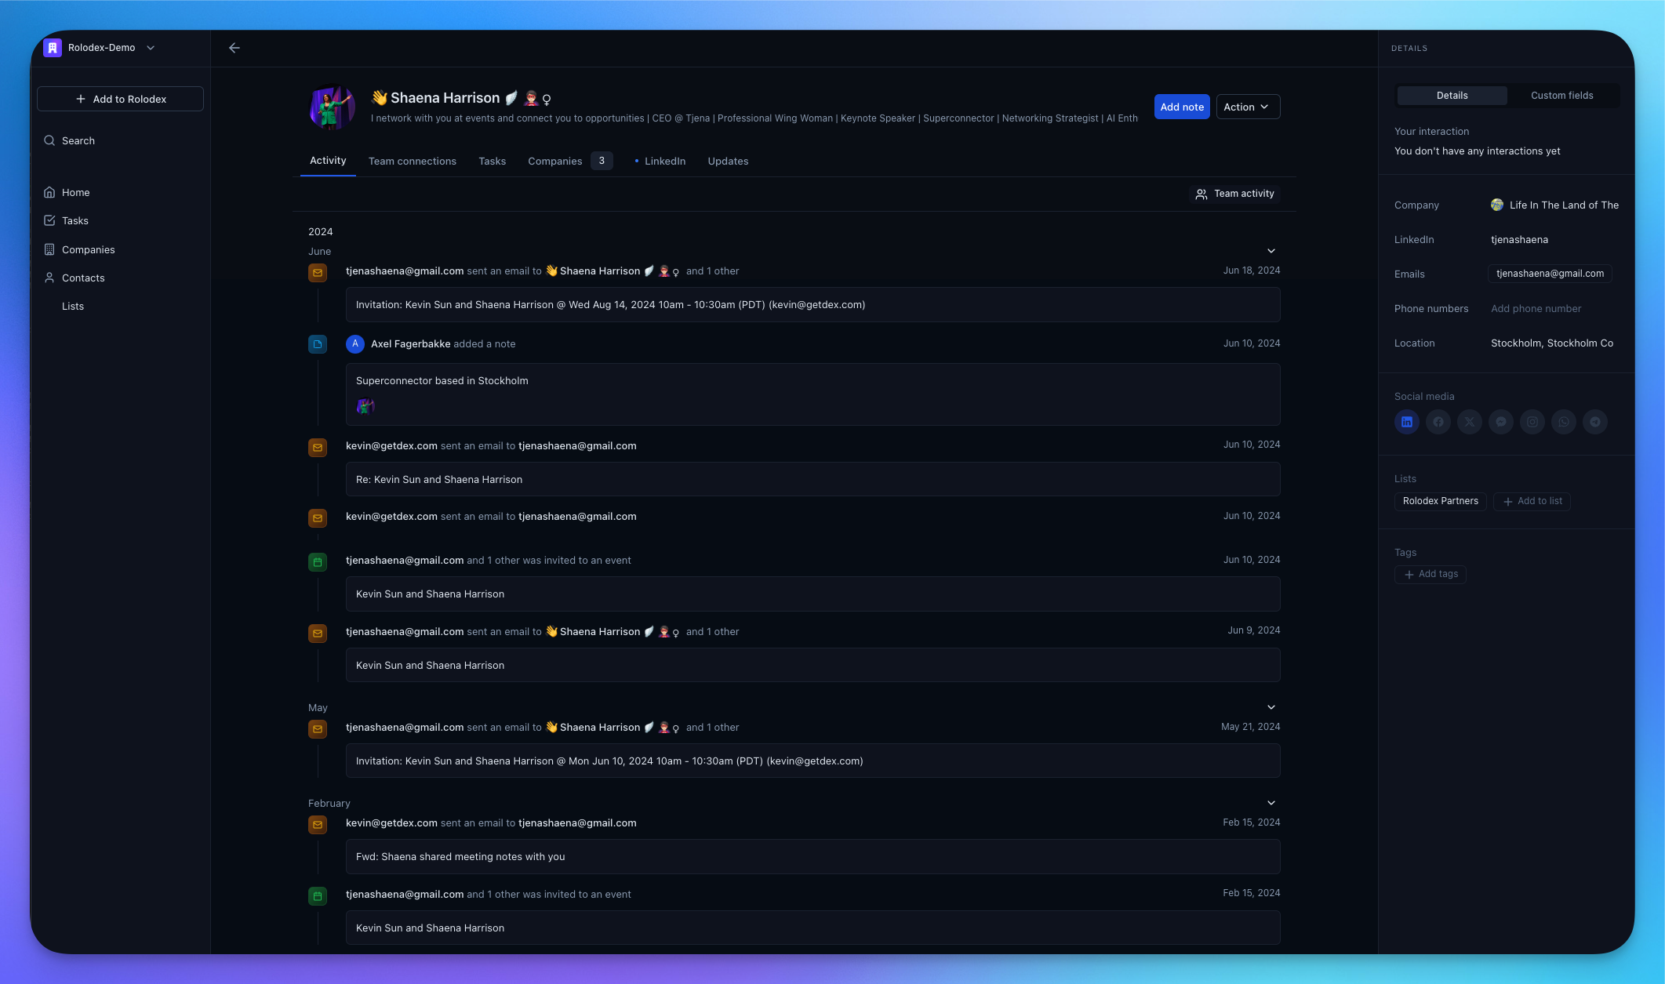This screenshot has width=1665, height=984.
Task: Click Add to list in the Lists section
Action: [x=1532, y=501]
